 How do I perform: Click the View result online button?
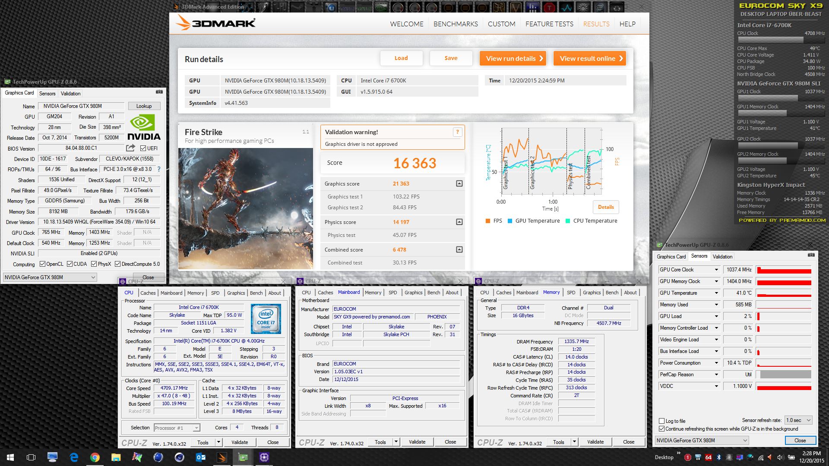590,59
